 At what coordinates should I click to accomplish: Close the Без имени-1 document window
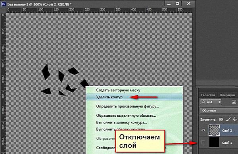(x=189, y=4)
